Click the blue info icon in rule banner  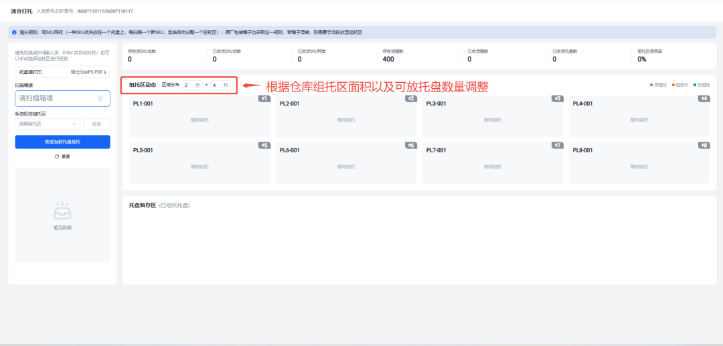click(x=14, y=33)
